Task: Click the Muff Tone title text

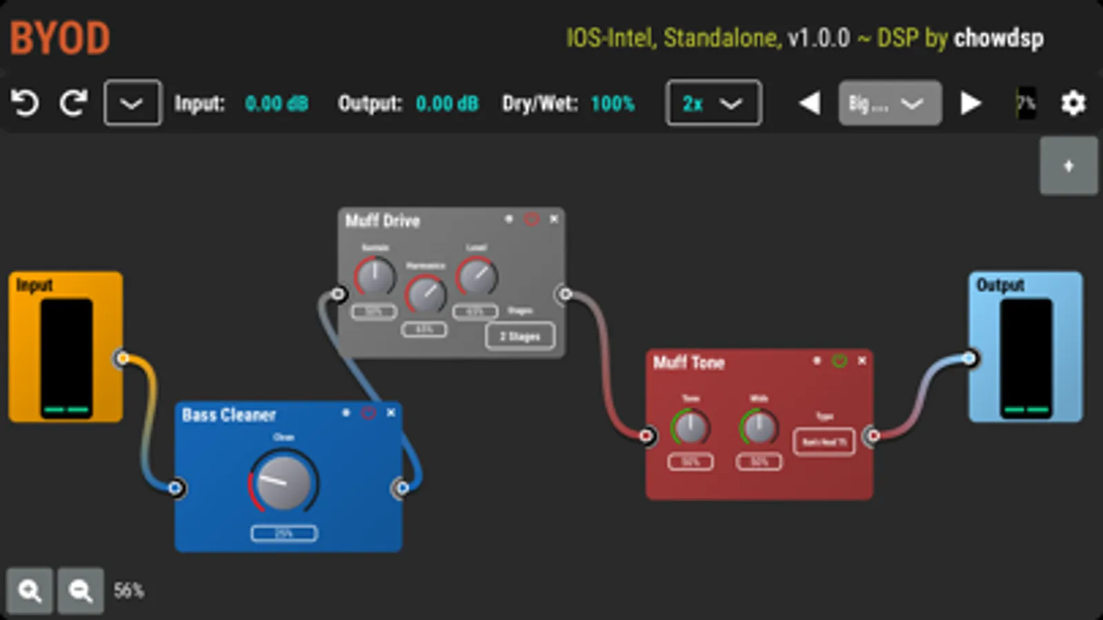Action: click(688, 362)
